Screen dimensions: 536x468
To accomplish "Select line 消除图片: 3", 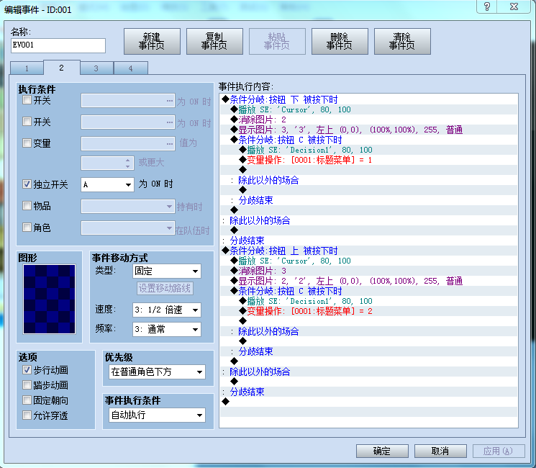I will 368,271.
